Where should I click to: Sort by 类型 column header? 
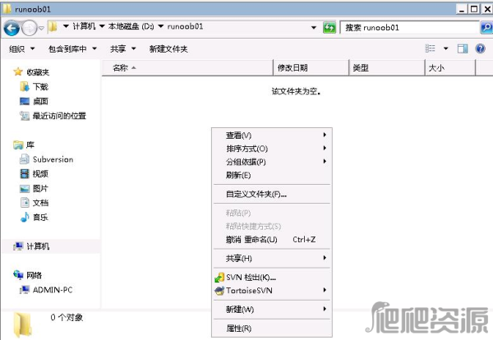[387, 67]
